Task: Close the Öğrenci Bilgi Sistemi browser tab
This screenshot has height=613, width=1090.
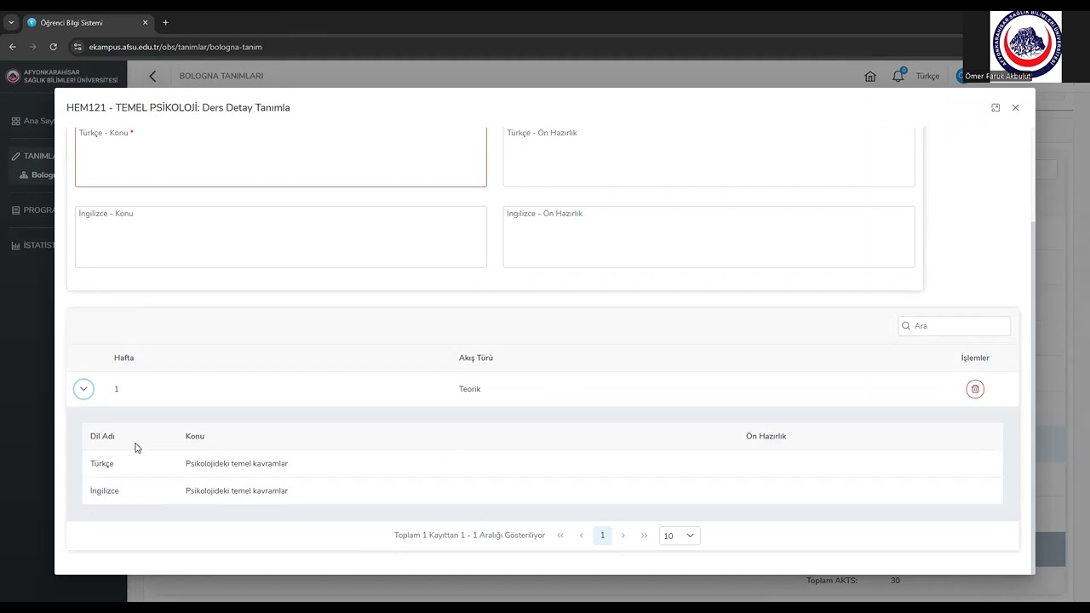Action: (x=145, y=23)
